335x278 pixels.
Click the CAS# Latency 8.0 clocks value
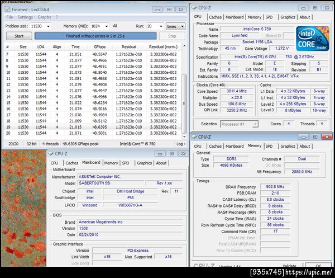coord(275,200)
